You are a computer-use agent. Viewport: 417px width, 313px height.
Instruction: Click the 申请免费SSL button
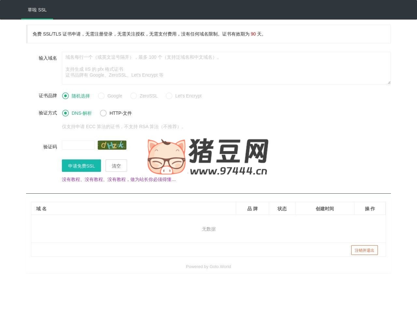[x=81, y=166]
